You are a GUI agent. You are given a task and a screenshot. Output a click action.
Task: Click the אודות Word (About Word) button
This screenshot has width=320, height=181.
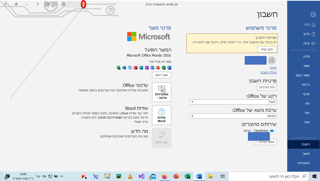pyautogui.click(x=161, y=115)
